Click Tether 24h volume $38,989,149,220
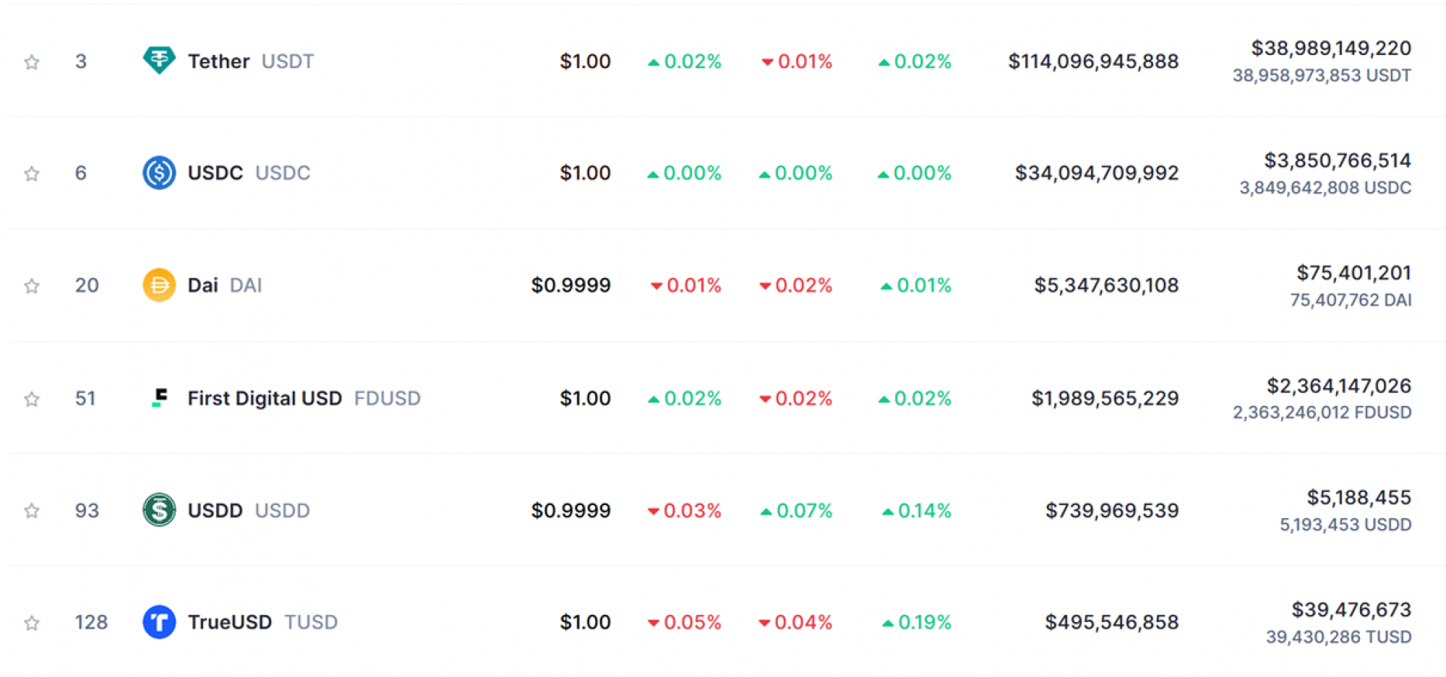 (x=1331, y=48)
